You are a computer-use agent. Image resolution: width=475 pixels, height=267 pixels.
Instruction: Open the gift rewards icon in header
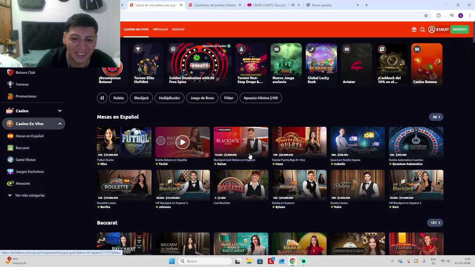click(414, 29)
